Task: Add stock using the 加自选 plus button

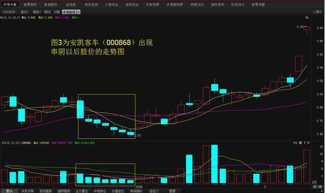Action: point(69,12)
